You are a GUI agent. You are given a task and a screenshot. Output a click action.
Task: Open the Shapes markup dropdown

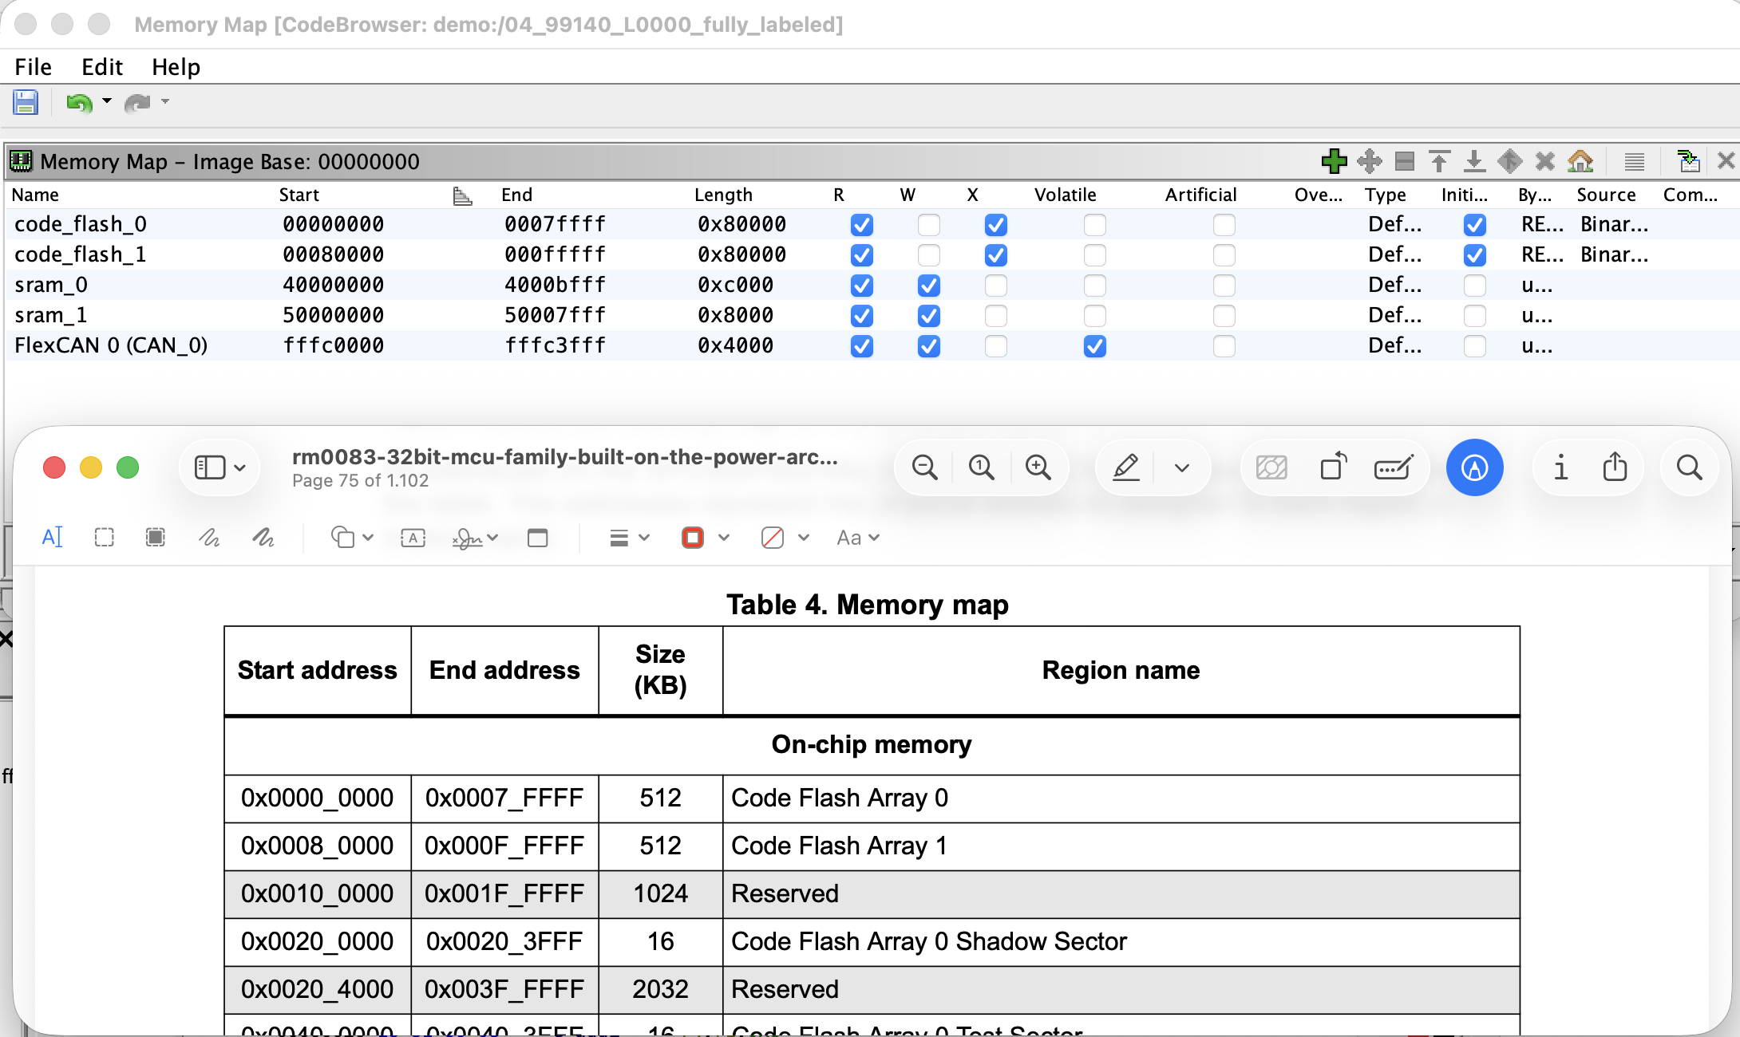click(352, 538)
